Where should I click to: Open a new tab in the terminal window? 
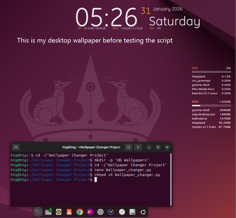16,147
